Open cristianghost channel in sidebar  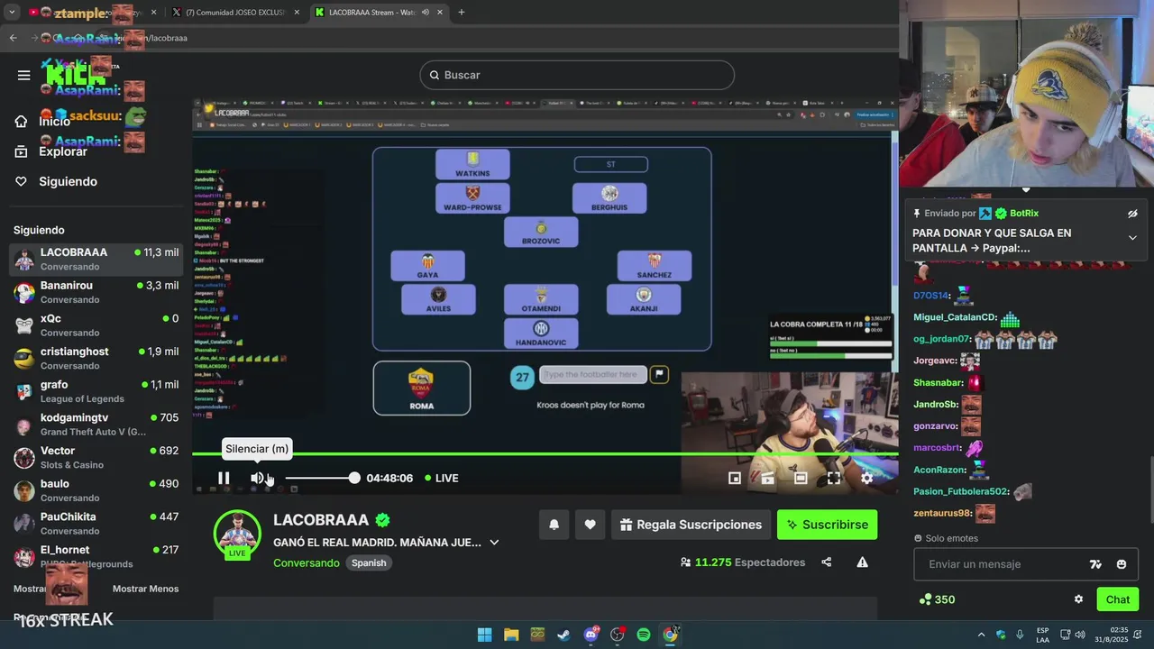96,358
